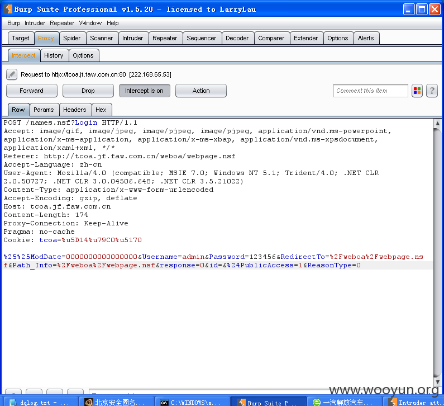Select the Raw request view tab
Screen dimensions: 444x406
(x=18, y=110)
